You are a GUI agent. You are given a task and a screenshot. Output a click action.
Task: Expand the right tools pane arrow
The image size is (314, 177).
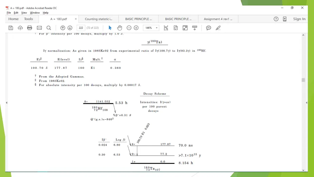[x=306, y=103]
